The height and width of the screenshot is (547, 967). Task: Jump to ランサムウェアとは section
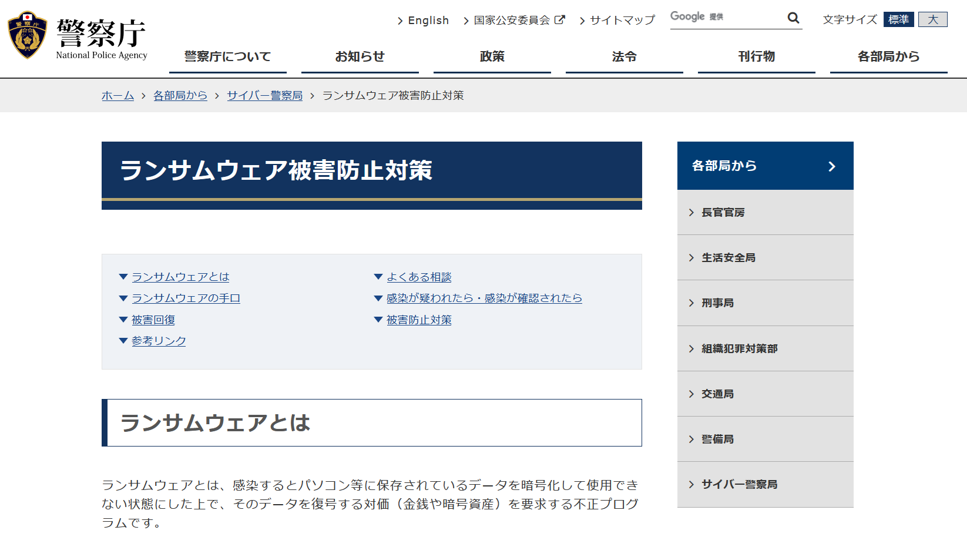pos(180,277)
